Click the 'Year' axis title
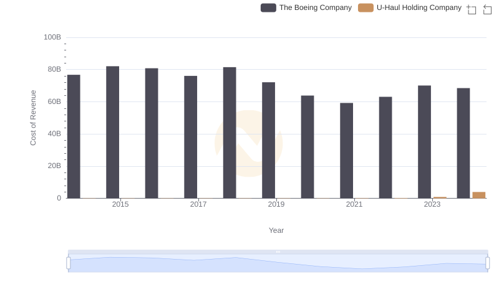 pos(276,230)
